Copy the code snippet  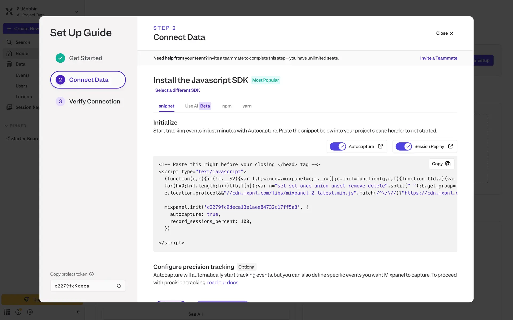click(x=441, y=164)
